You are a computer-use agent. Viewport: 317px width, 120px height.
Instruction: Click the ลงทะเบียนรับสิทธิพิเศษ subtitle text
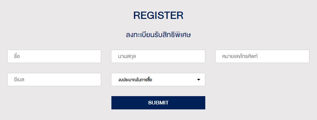point(158,35)
